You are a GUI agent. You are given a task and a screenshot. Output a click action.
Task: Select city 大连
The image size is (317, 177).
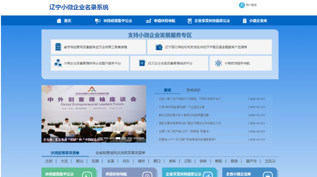[64, 161]
